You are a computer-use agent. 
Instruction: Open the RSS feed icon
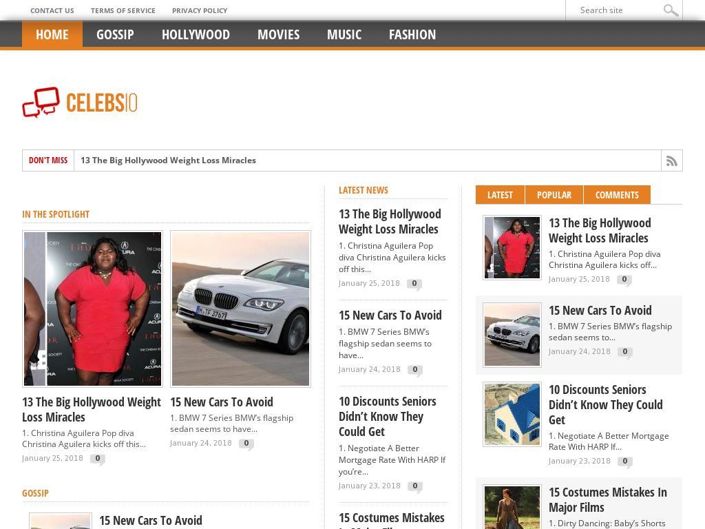tap(672, 160)
